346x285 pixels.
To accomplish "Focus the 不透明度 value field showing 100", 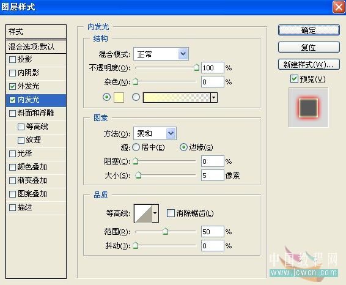I will [x=213, y=68].
